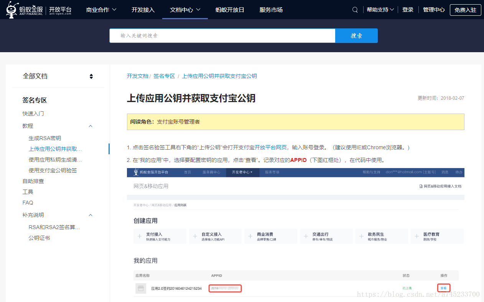Open FAQ in sidebar

click(x=28, y=203)
